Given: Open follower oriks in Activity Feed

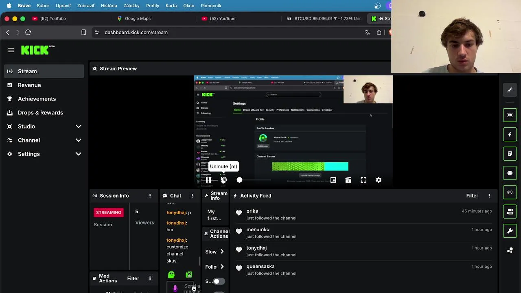Looking at the screenshot, I should [252, 211].
